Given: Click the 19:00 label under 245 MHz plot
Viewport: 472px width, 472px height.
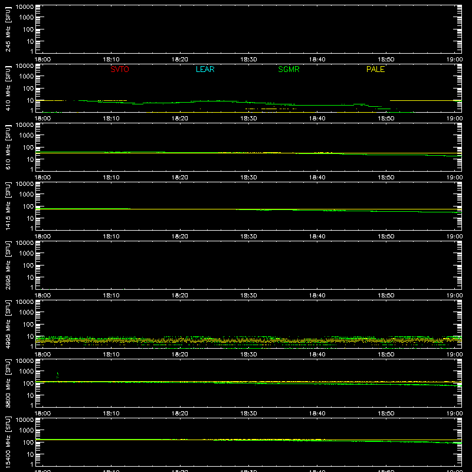Looking at the screenshot, I should [454, 60].
